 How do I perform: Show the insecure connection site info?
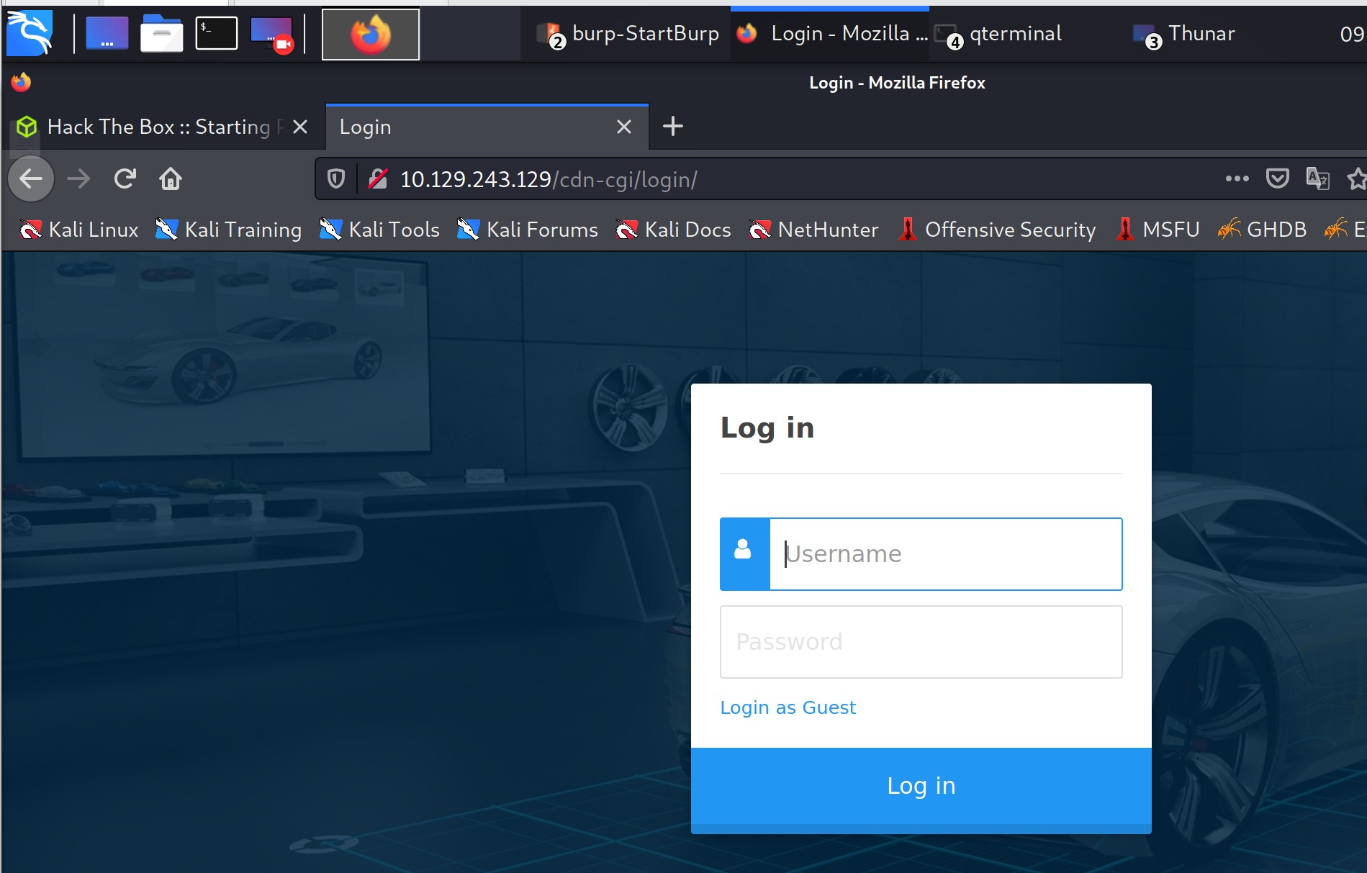pos(378,179)
